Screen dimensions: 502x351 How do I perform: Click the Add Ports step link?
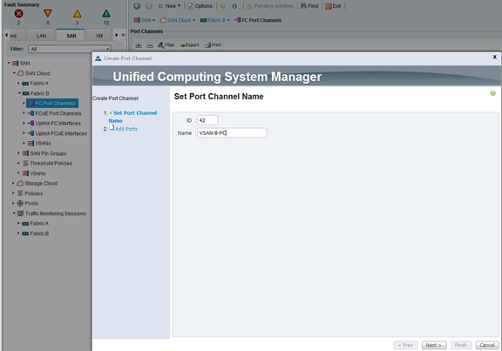pos(126,129)
